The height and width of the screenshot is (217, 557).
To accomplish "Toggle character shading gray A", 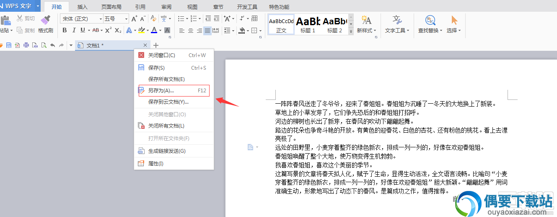I will click(x=167, y=30).
